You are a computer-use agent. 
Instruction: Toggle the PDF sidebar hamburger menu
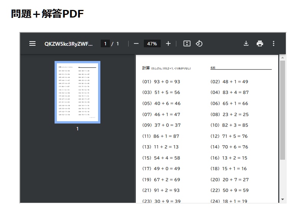(x=32, y=43)
